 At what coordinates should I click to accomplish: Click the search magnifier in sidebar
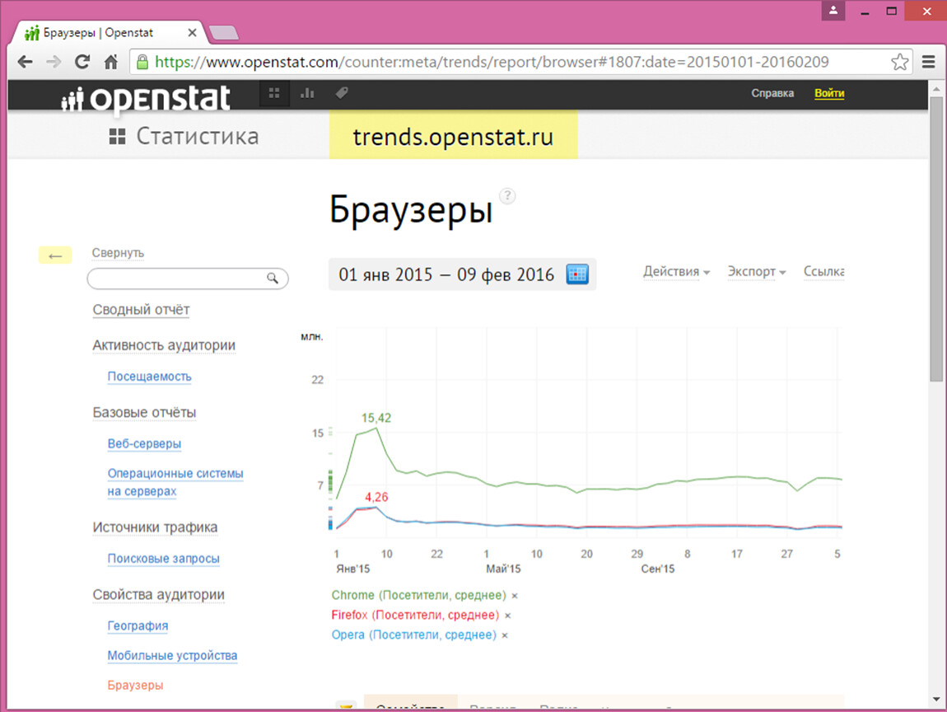273,278
